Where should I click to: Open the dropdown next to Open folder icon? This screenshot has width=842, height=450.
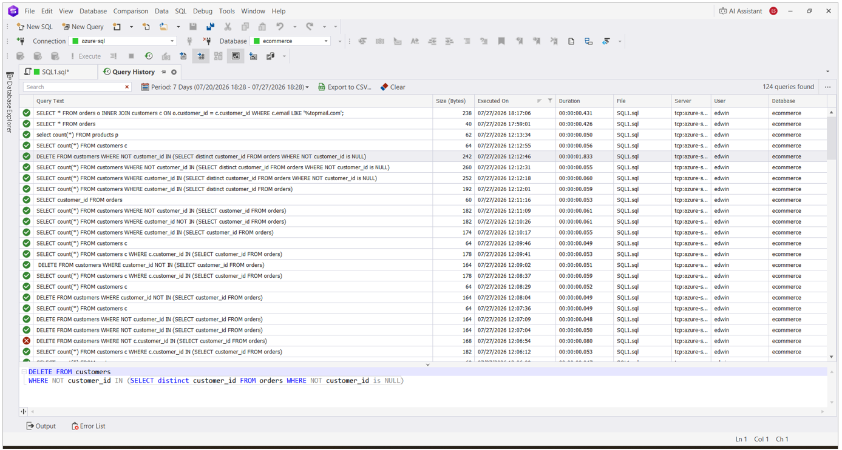click(178, 27)
